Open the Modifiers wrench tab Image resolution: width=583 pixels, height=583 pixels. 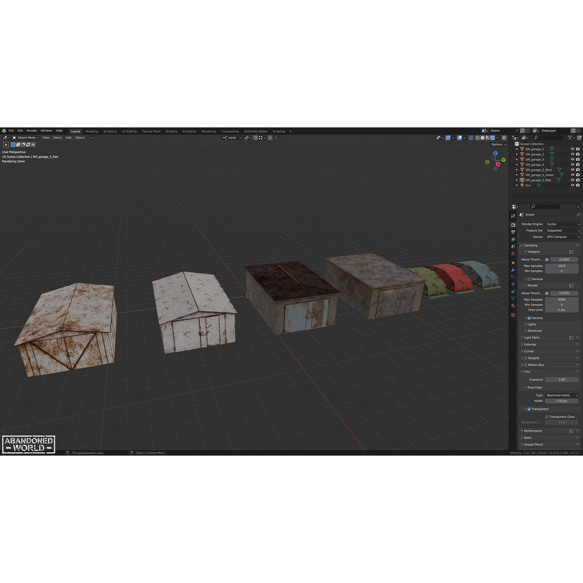513,270
